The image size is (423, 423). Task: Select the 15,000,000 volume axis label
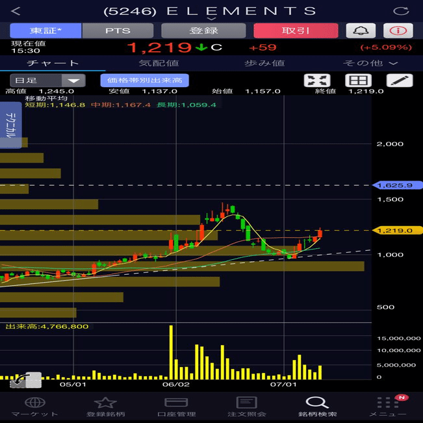tap(399, 338)
